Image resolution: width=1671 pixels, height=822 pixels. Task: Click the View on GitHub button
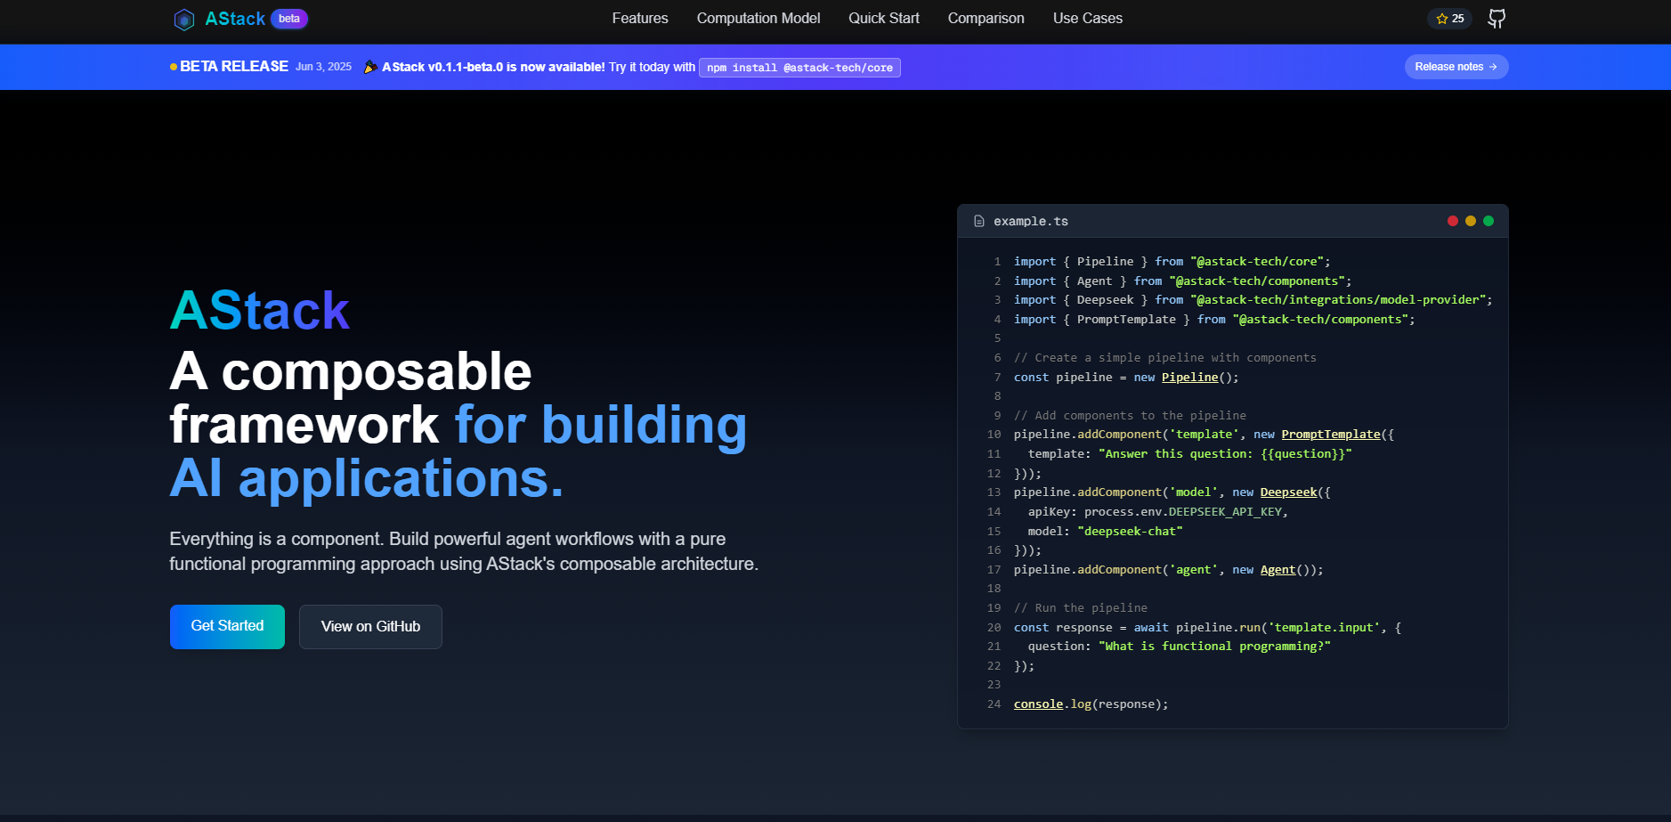click(370, 627)
